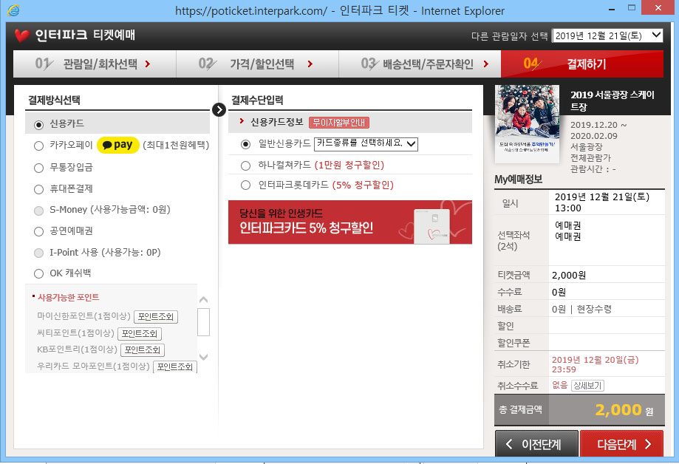Choose OK 캐쉬백 payment option
679x464 pixels.
pyautogui.click(x=38, y=273)
